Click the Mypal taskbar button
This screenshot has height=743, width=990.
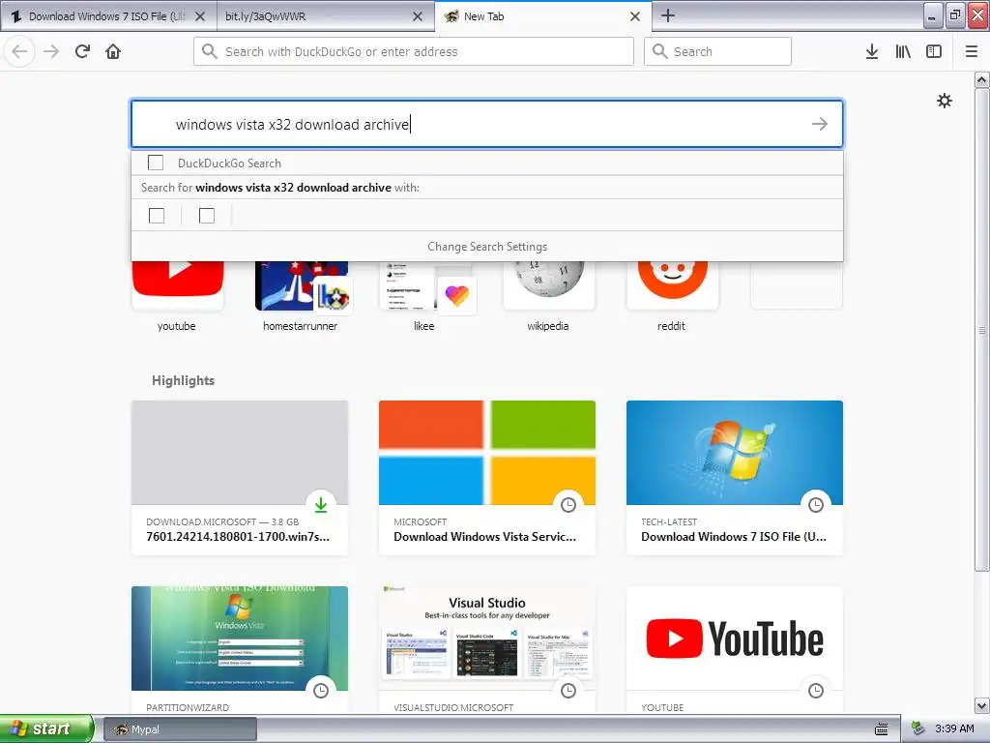(x=179, y=729)
